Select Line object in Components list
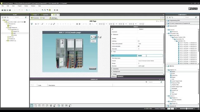Image resolution: width=200 pixels, height=112 pixels. pos(173,79)
